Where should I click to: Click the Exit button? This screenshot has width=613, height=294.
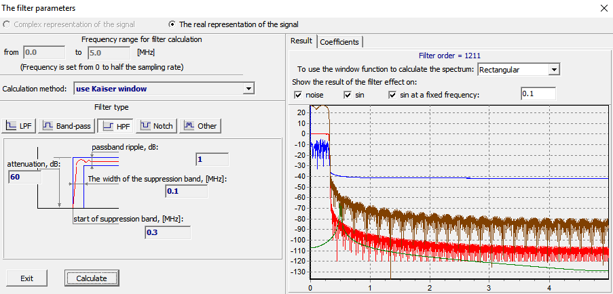26,278
